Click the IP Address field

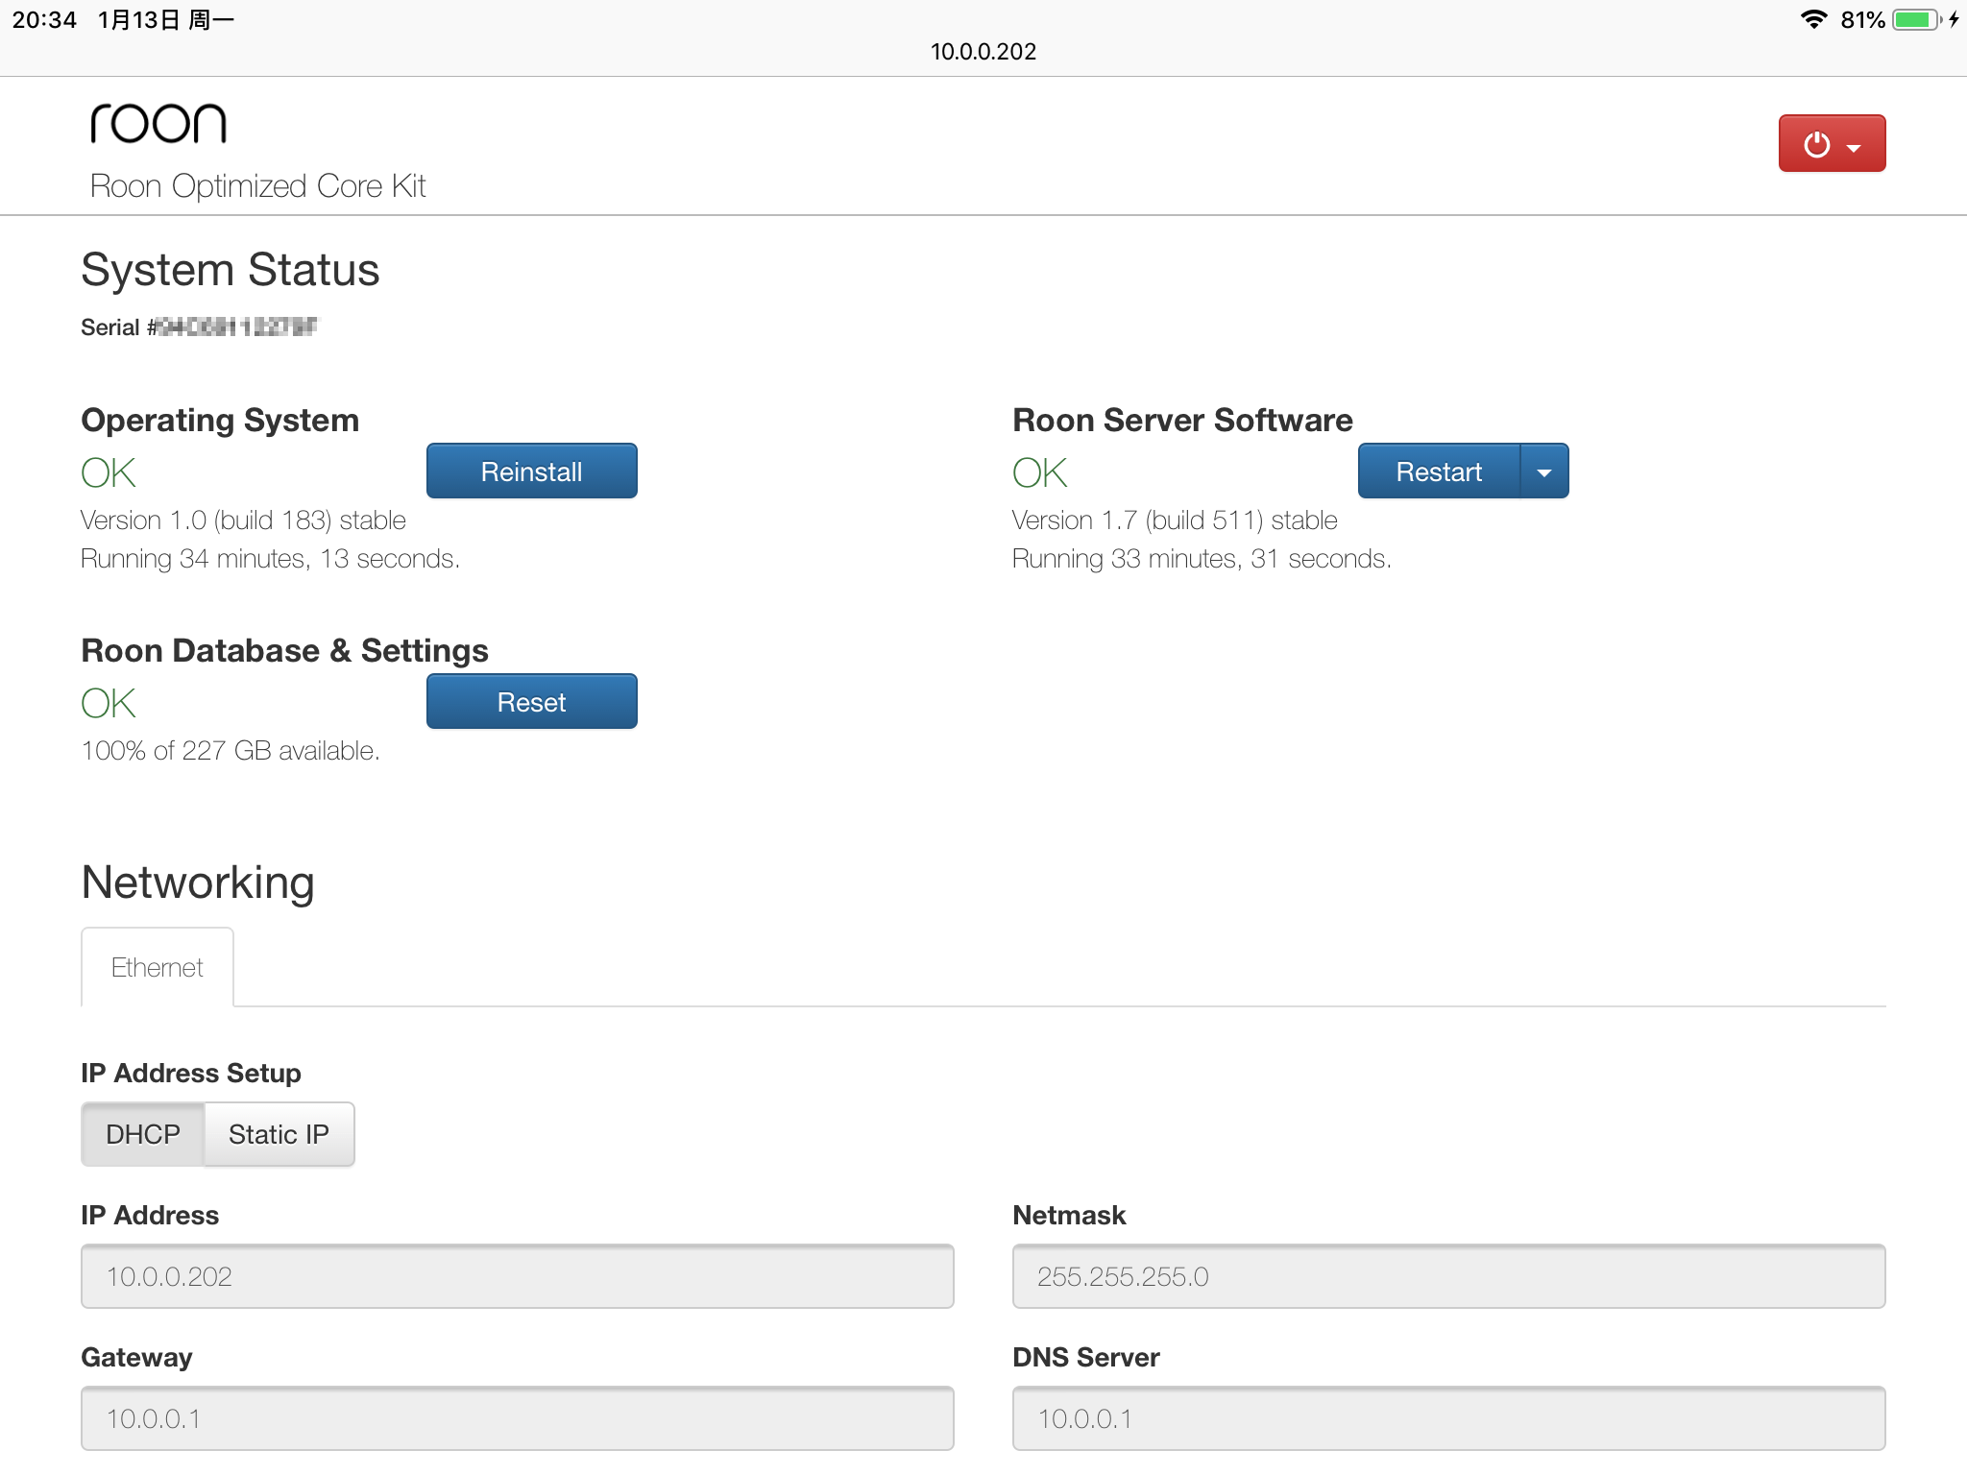pyautogui.click(x=518, y=1276)
